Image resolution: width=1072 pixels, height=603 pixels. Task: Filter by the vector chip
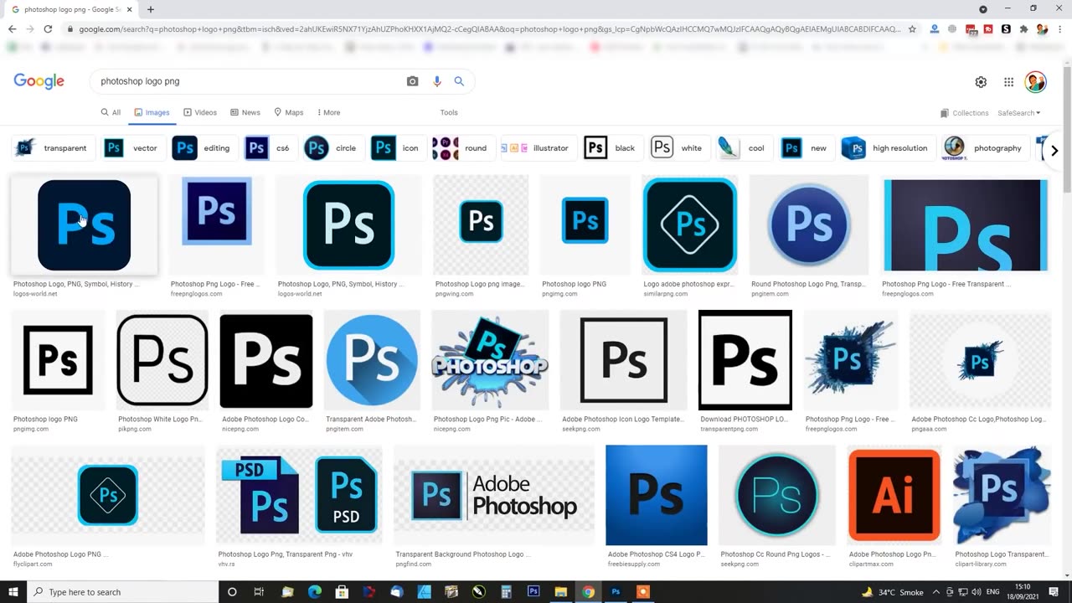(x=132, y=148)
